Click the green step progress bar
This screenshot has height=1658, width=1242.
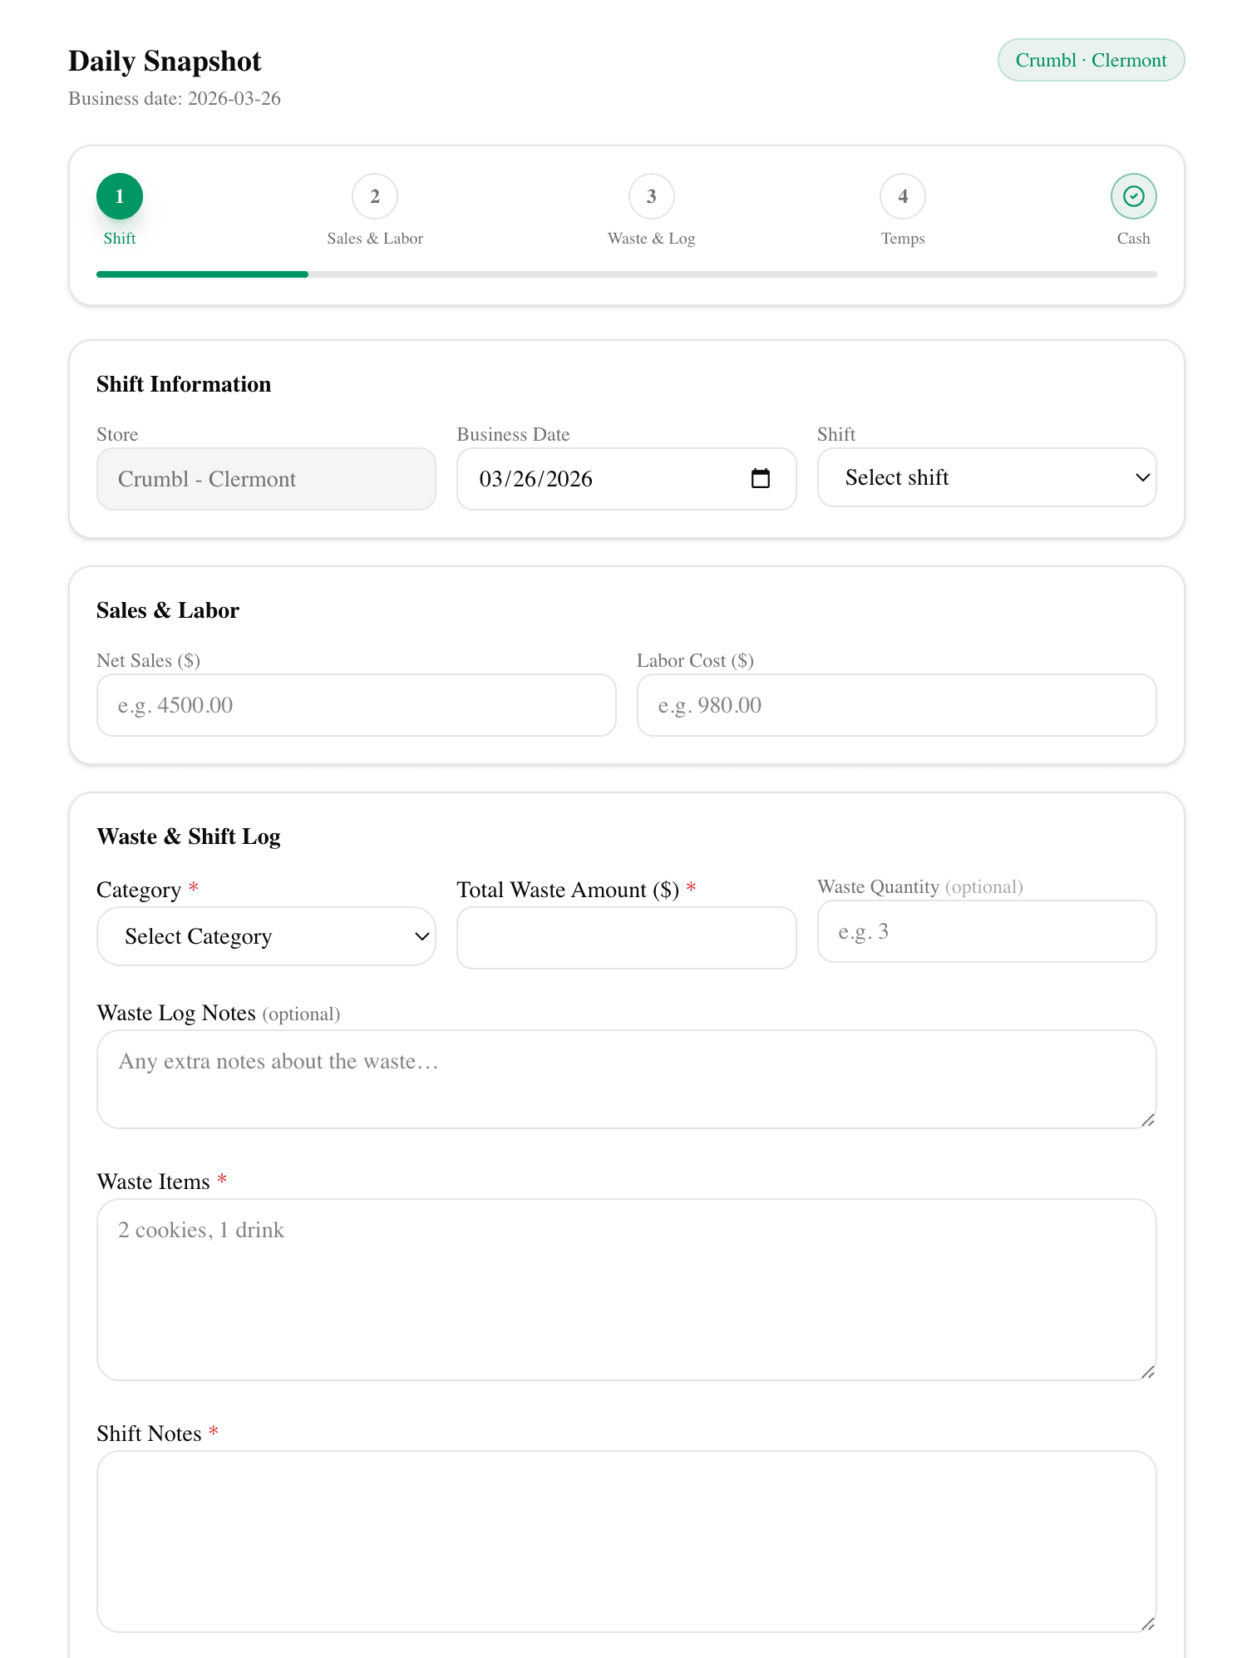coord(202,274)
